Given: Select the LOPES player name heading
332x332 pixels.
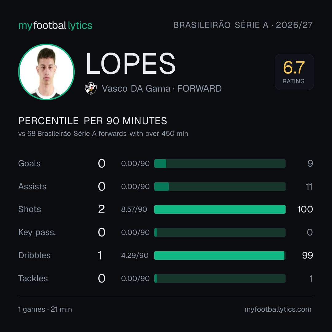Looking at the screenshot, I should 131,64.
